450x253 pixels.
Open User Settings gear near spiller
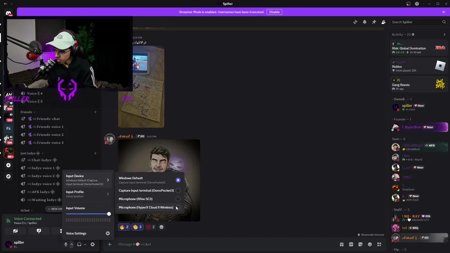click(x=92, y=244)
